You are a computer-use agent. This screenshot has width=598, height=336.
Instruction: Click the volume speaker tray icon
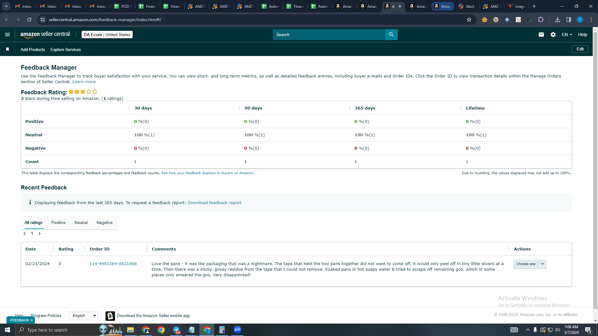[x=558, y=330]
